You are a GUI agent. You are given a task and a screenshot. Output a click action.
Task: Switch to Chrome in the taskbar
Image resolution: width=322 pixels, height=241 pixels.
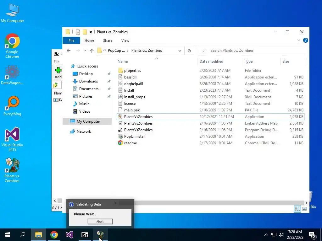coord(54,235)
